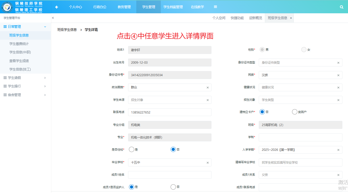Viewport: 348px width, 193px height.
Task: Open the 身份证件类型 dropdown
Action: point(300,63)
